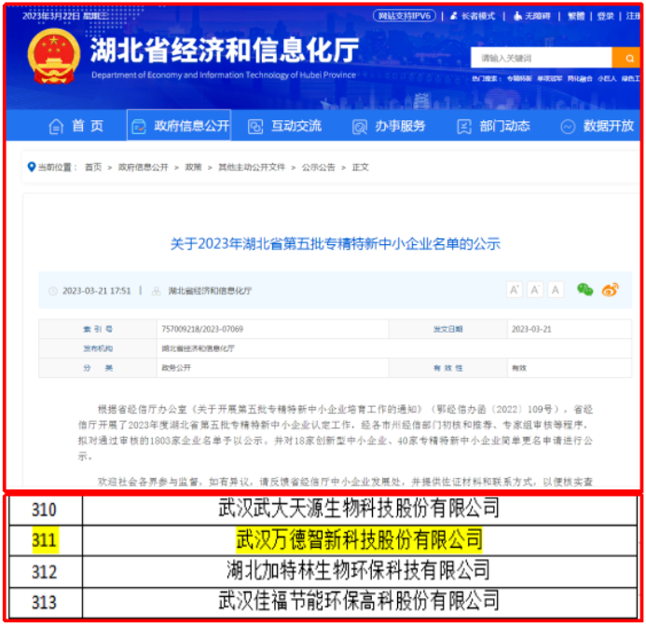Click hot search term 小巨人
Image resolution: width=646 pixels, height=626 pixels.
(607, 78)
